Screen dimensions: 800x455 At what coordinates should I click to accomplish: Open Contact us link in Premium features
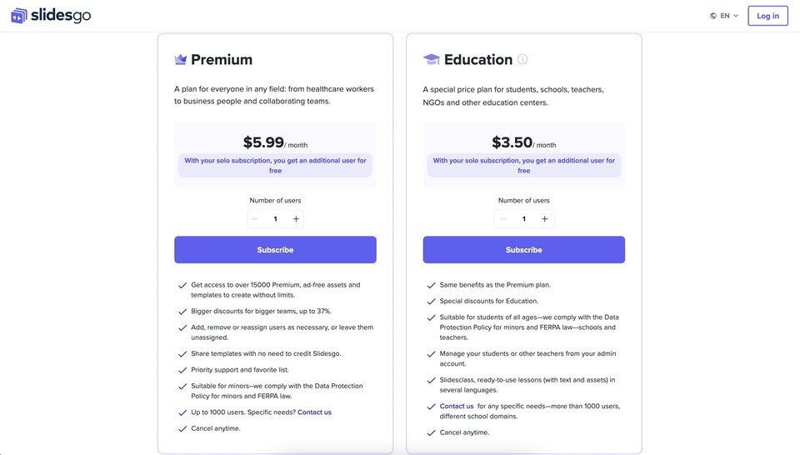pyautogui.click(x=314, y=412)
